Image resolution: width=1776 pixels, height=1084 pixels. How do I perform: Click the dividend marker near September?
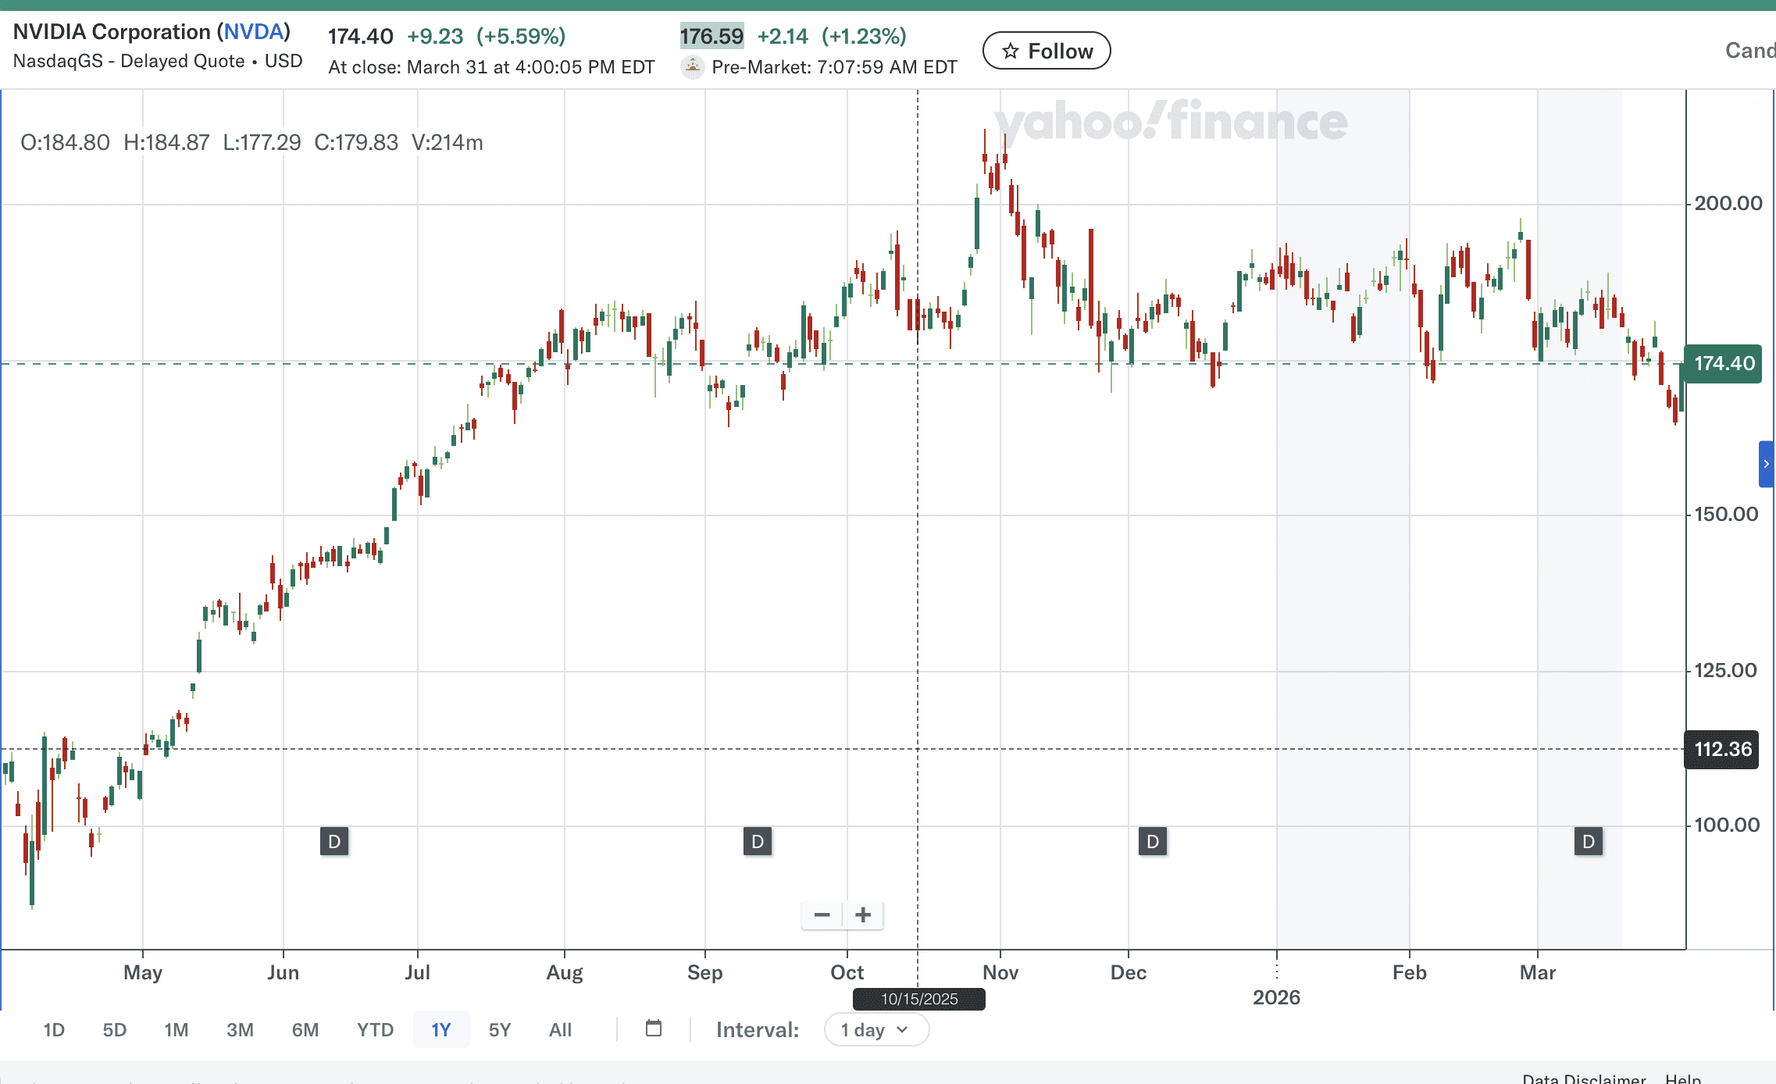[x=757, y=842]
